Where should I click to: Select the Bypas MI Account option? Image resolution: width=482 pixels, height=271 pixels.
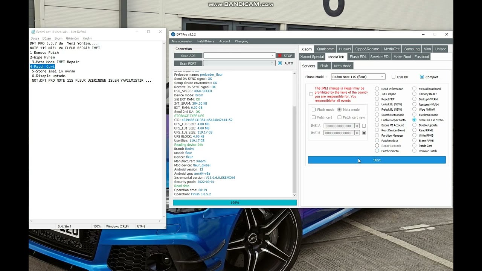pyautogui.click(x=377, y=125)
